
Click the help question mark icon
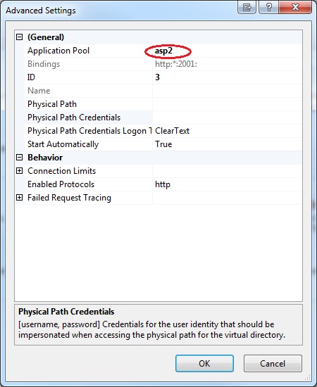[268, 7]
